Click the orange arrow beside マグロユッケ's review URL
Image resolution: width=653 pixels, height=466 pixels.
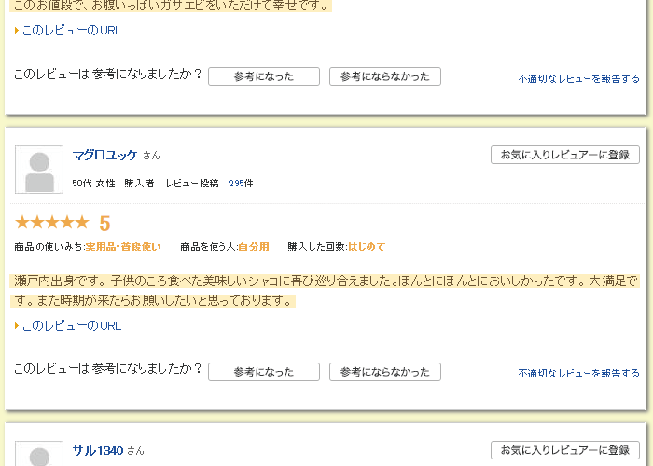(17, 326)
